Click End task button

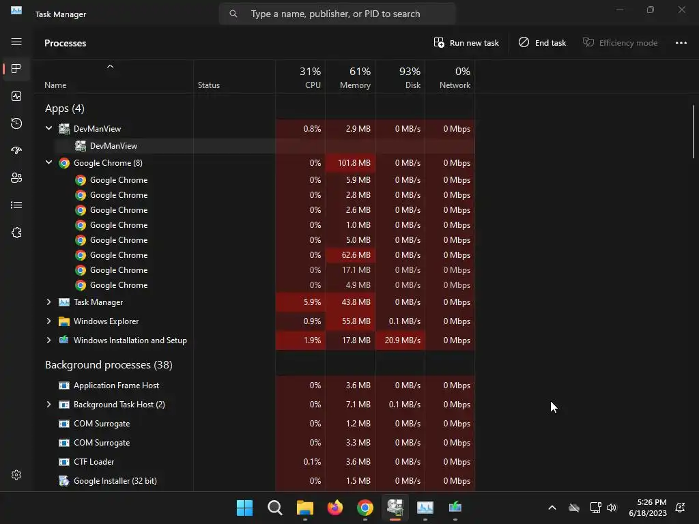coord(542,43)
